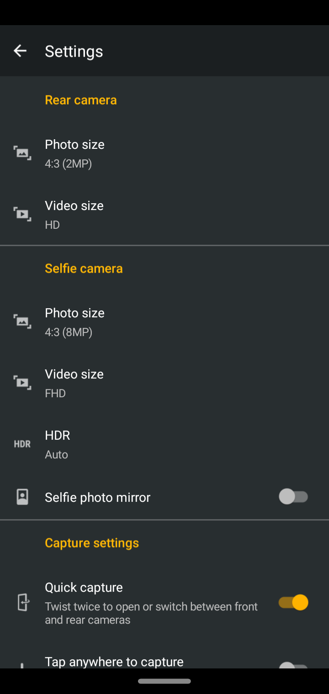The width and height of the screenshot is (329, 694).
Task: Open Rear camera Video size HD options
Action: click(74, 215)
